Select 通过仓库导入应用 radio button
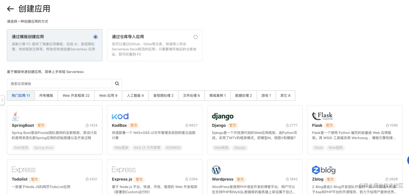 point(196,37)
